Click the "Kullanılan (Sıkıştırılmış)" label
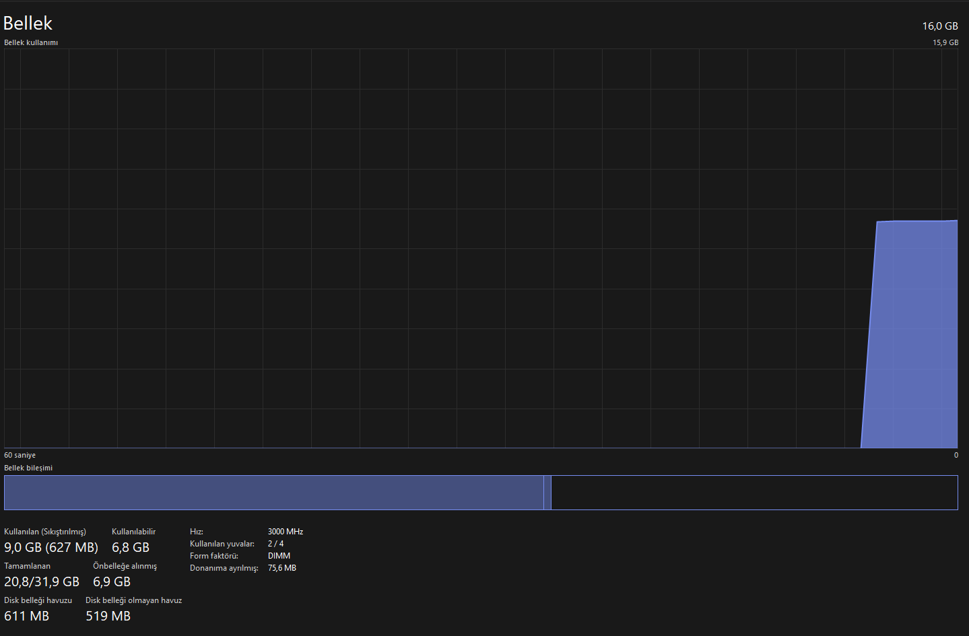 coord(45,532)
